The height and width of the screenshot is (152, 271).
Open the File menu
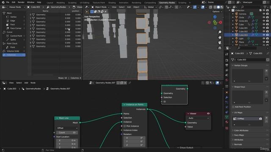8,3
